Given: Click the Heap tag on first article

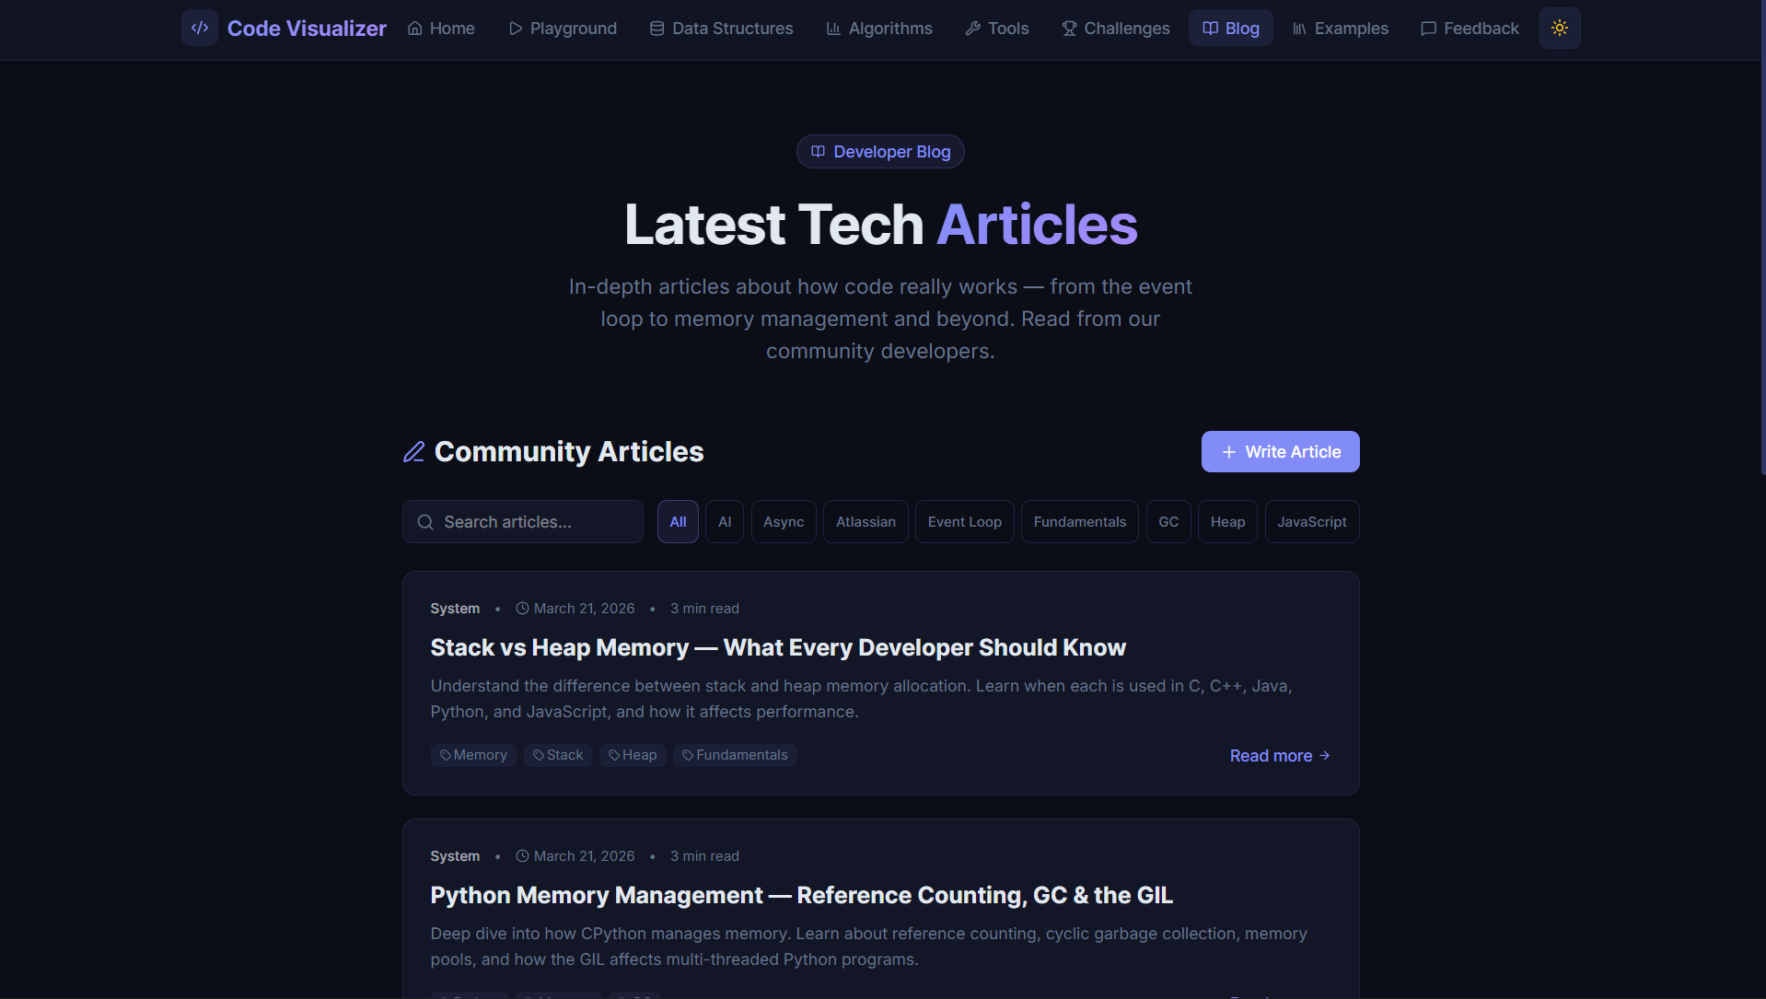Looking at the screenshot, I should click(633, 755).
